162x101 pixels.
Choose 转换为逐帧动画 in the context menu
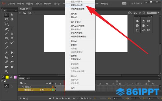(80, 9)
